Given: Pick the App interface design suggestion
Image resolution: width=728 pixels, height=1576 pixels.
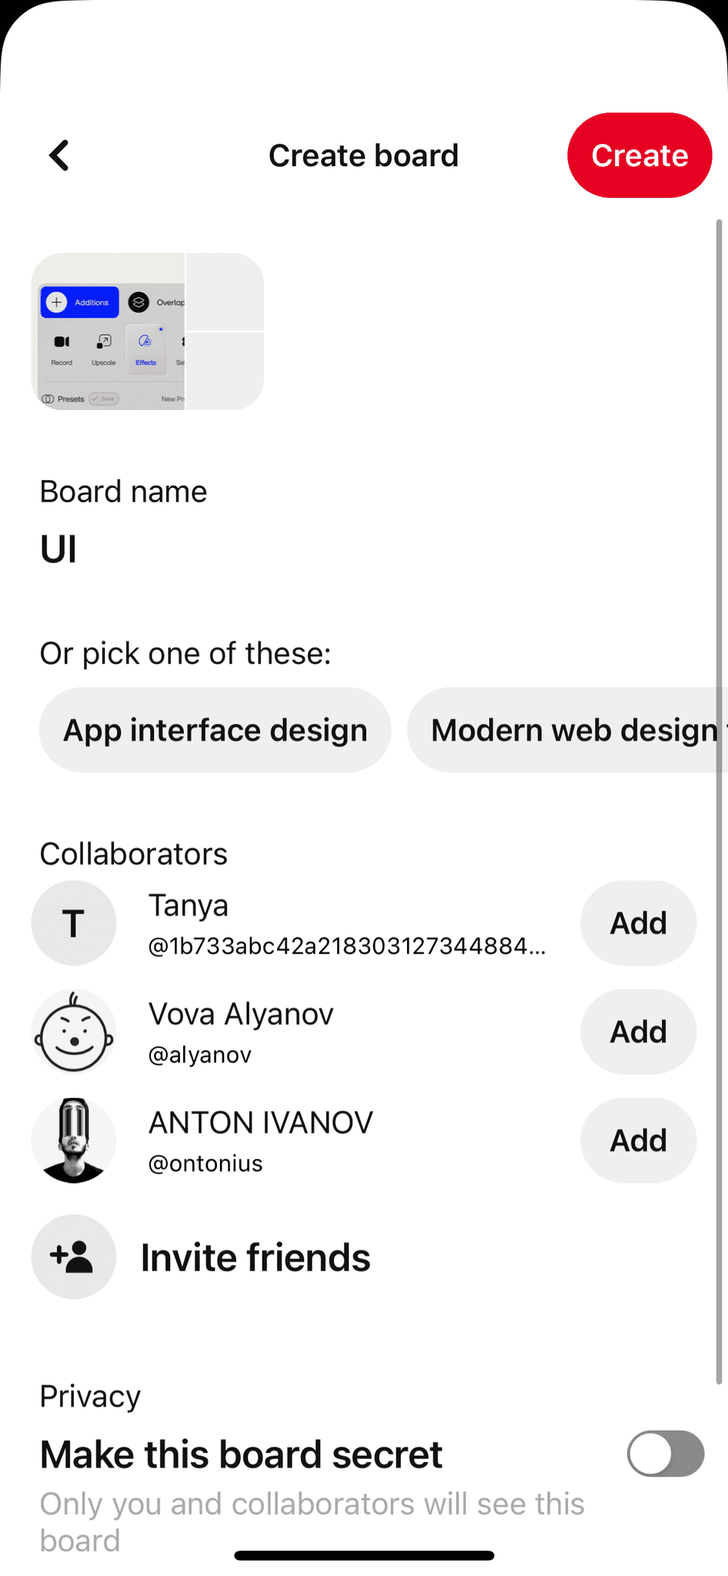Looking at the screenshot, I should 215,730.
